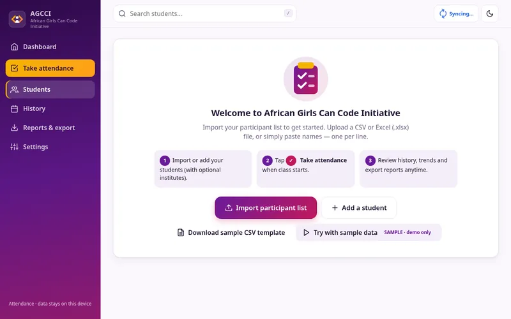Click the Add a student button
The width and height of the screenshot is (511, 319).
point(359,208)
